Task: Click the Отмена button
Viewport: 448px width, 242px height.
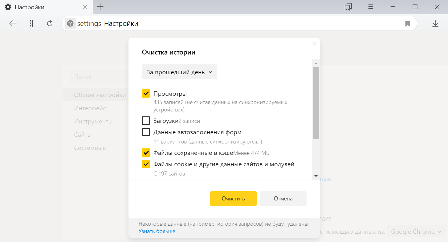Action: 283,199
